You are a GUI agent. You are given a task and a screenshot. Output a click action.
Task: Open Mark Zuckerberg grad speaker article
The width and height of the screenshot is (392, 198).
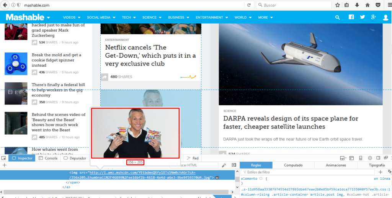(x=58, y=30)
